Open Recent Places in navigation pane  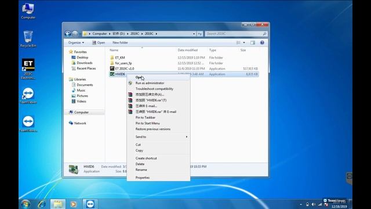pyautogui.click(x=83, y=69)
